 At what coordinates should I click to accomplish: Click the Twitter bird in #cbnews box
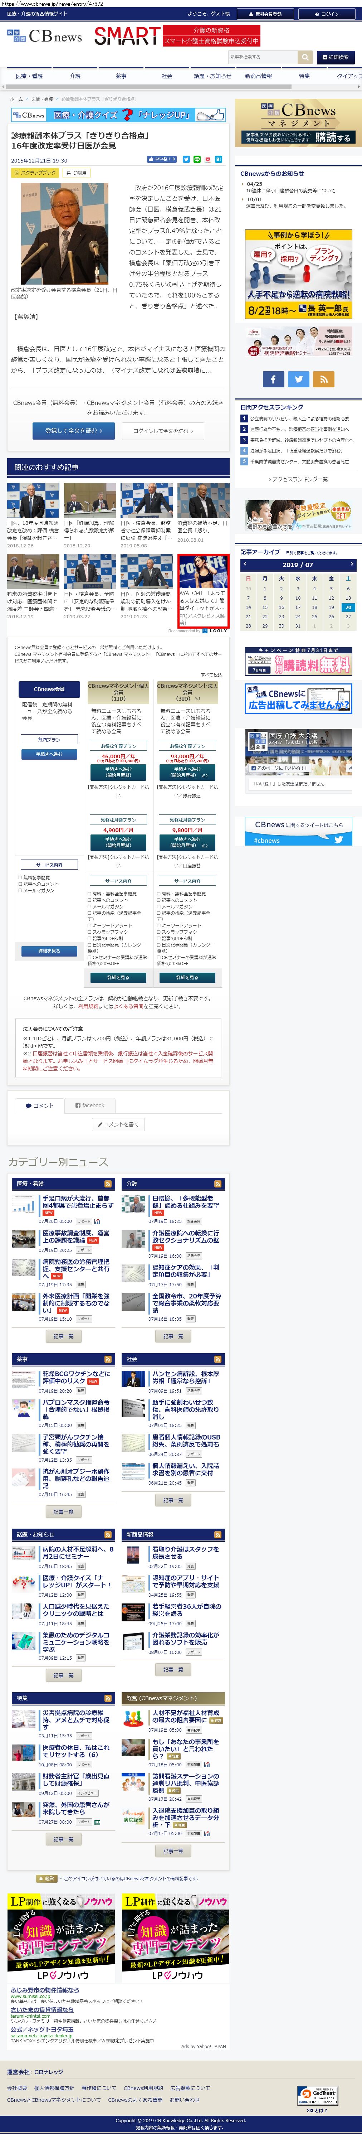(x=338, y=840)
